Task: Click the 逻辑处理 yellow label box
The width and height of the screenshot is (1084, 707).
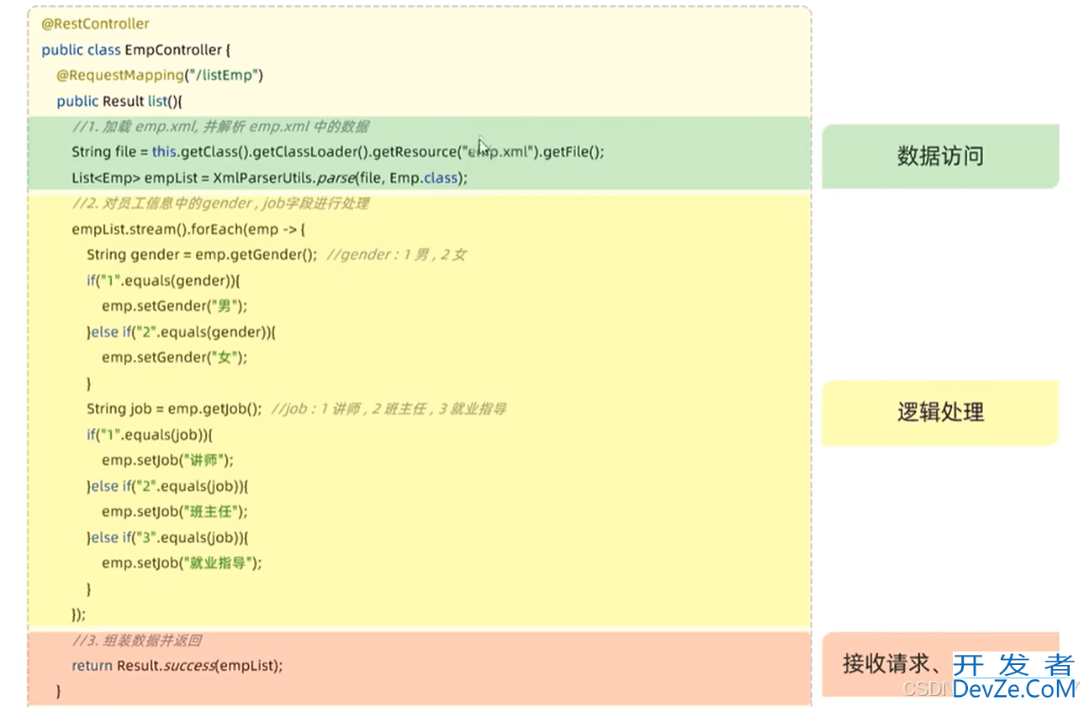Action: [x=940, y=413]
